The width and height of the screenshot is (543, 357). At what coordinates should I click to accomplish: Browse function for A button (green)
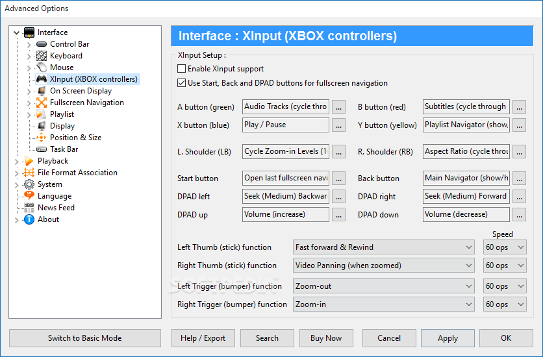(x=338, y=107)
